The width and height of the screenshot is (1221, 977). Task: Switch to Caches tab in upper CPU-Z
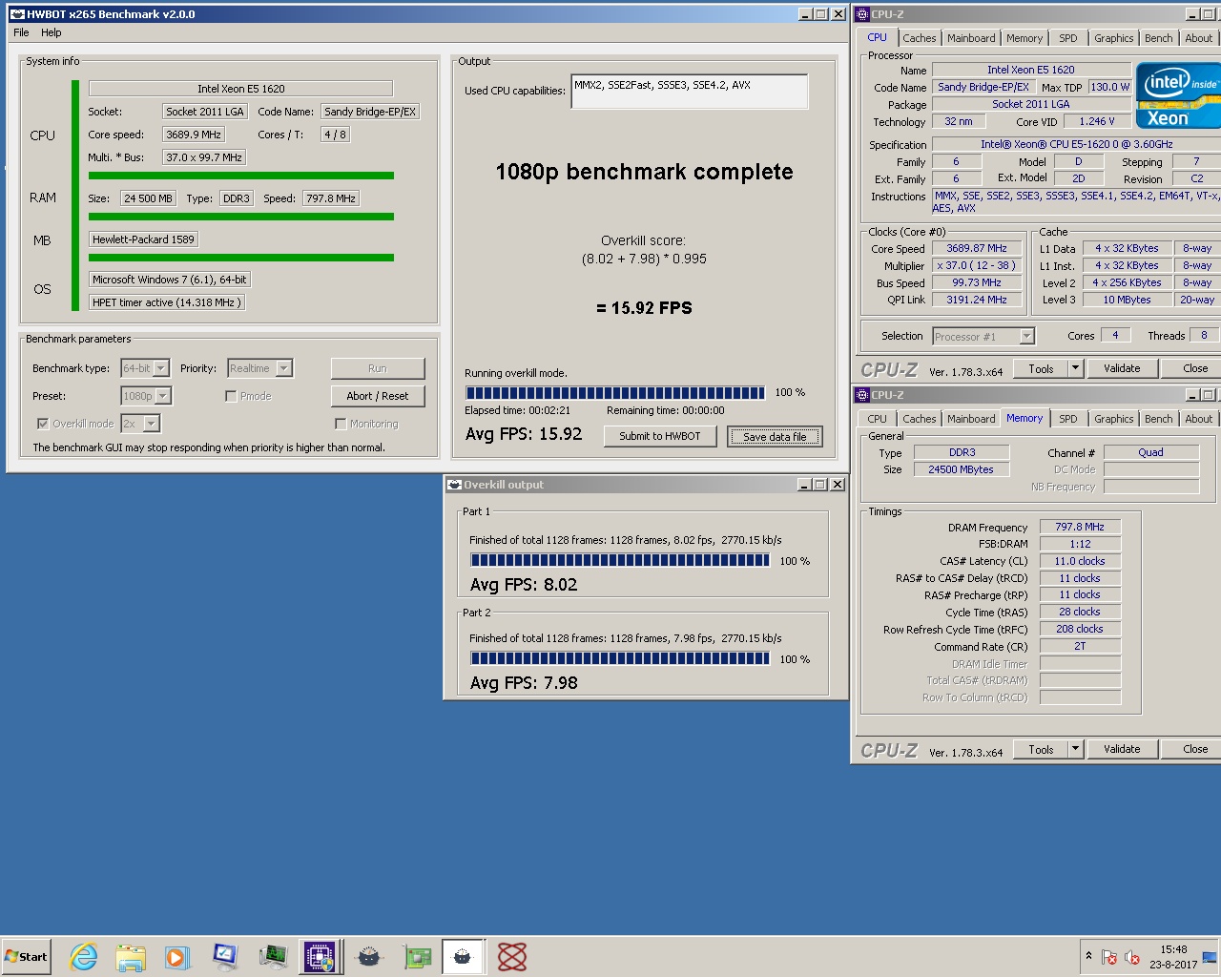click(x=919, y=38)
